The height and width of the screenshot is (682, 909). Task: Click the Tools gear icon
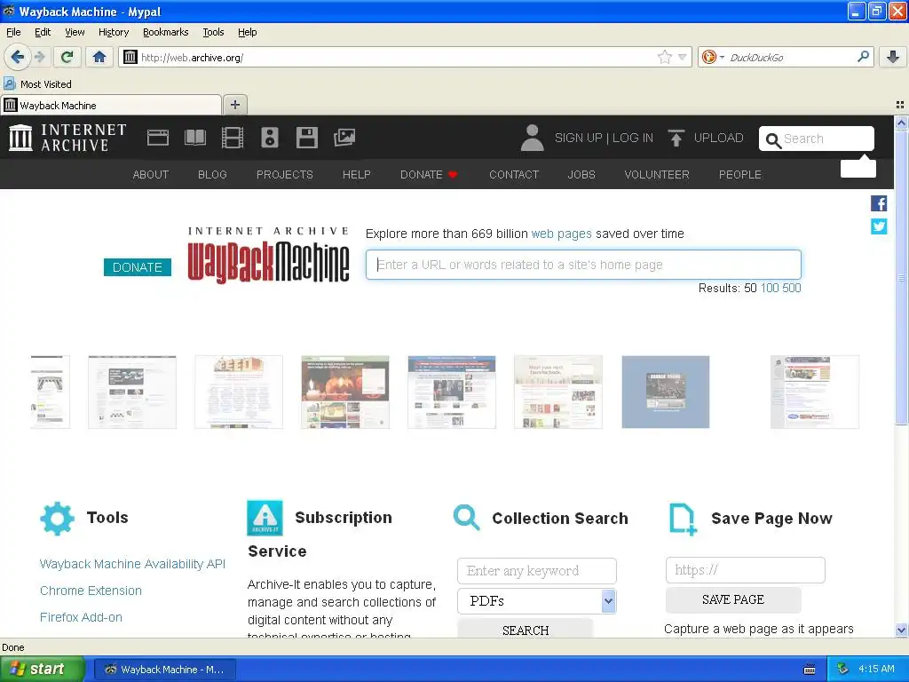(x=58, y=518)
